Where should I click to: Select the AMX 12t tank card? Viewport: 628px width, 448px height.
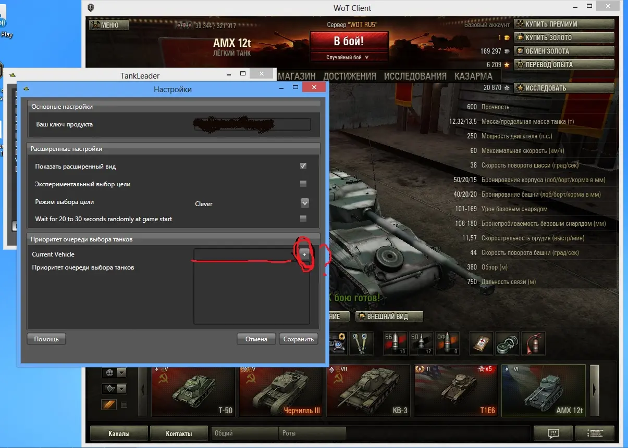pyautogui.click(x=543, y=390)
